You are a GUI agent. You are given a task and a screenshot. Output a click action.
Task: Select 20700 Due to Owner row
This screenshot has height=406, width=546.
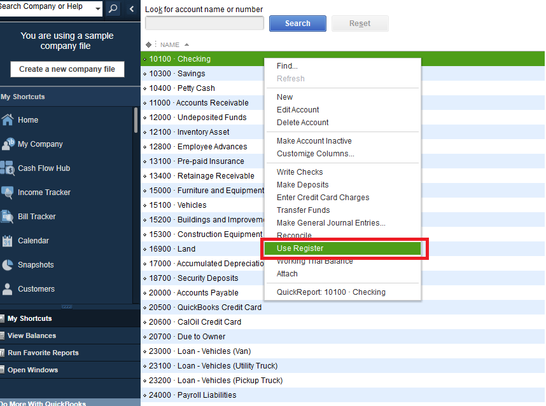(x=342, y=337)
